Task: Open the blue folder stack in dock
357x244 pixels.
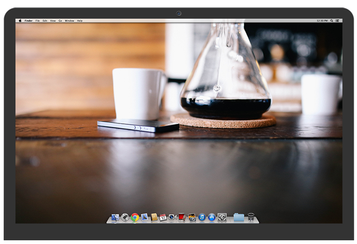Action: 239,217
